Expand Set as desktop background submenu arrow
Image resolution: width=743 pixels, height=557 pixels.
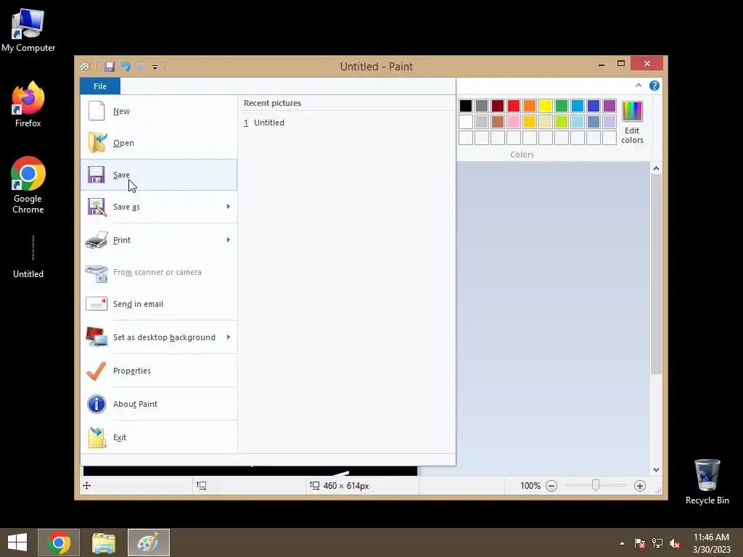[x=229, y=337]
